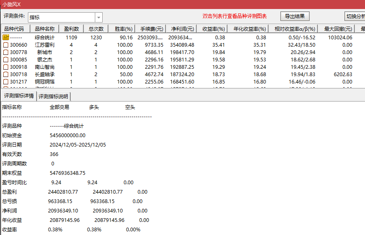Click the 年化收益 label
The width and height of the screenshot is (365, 235).
coord(12,220)
